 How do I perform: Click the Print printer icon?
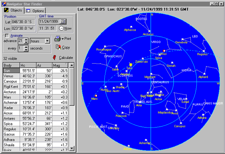57,38
